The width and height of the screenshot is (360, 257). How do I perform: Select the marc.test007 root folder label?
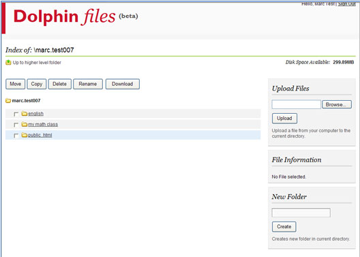click(x=26, y=100)
